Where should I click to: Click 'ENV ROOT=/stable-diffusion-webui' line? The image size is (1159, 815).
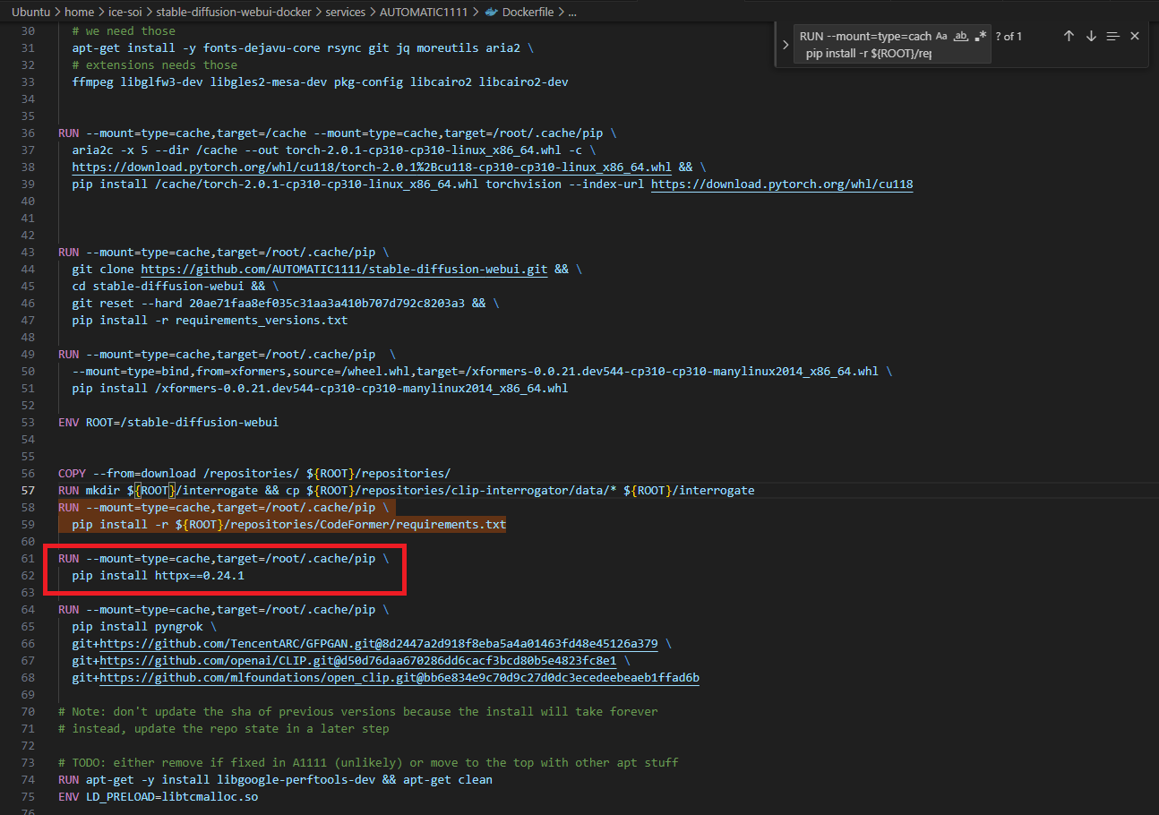click(x=168, y=423)
